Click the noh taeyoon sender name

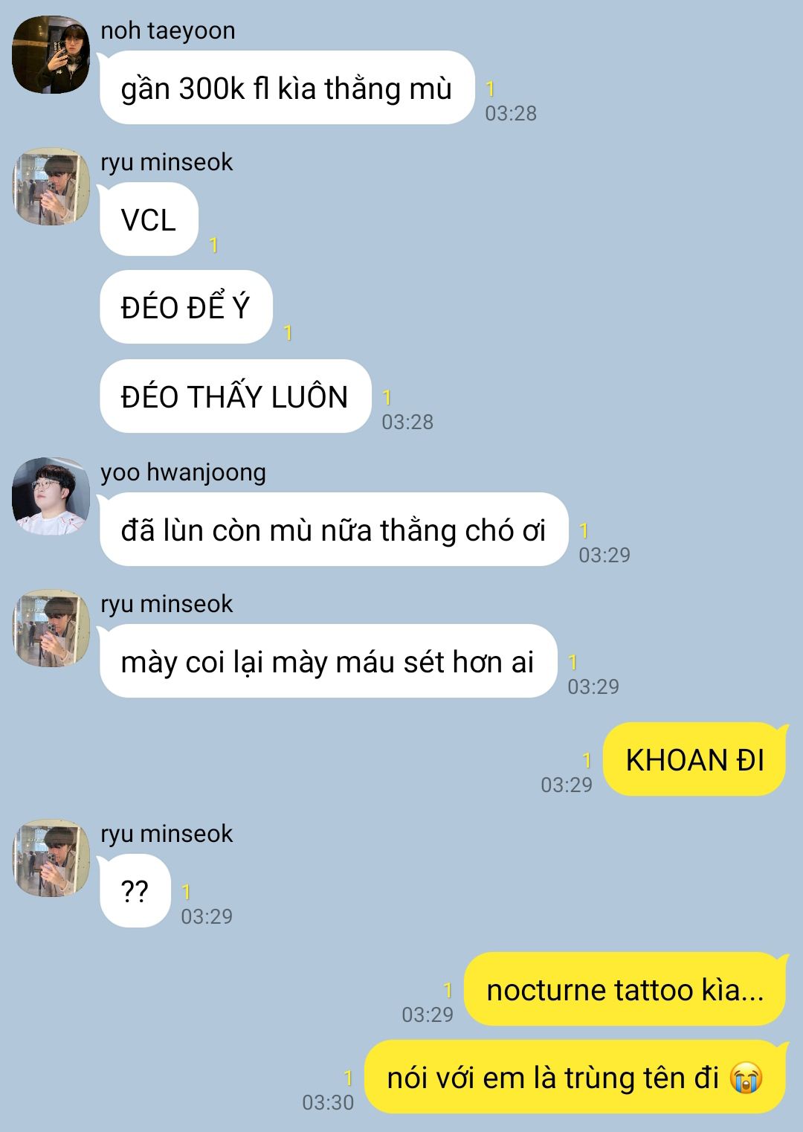tap(168, 30)
